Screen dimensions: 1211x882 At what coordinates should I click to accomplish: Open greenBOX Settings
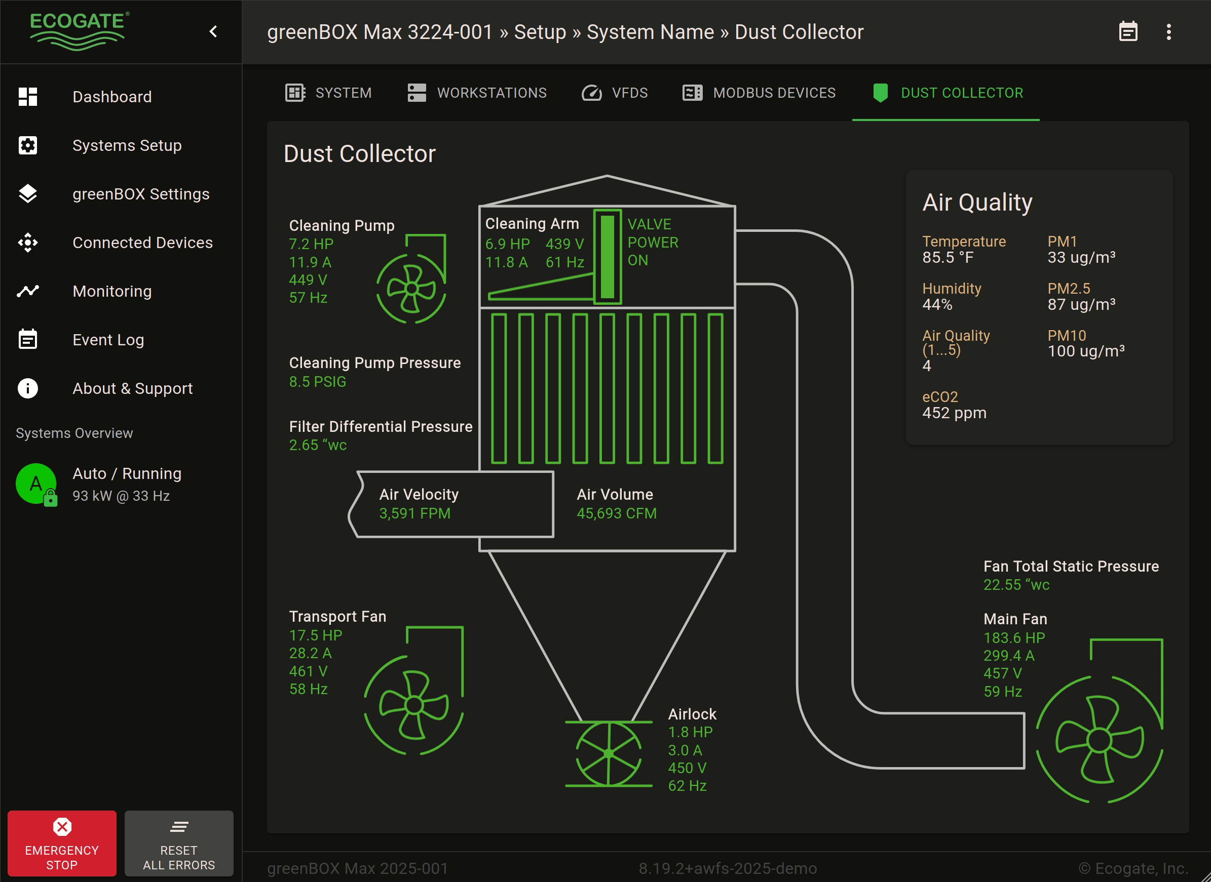[140, 194]
